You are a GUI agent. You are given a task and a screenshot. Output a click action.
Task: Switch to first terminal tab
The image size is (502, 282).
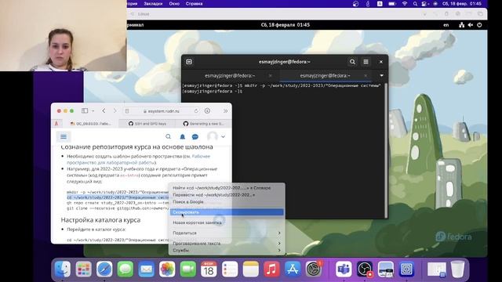coord(230,76)
